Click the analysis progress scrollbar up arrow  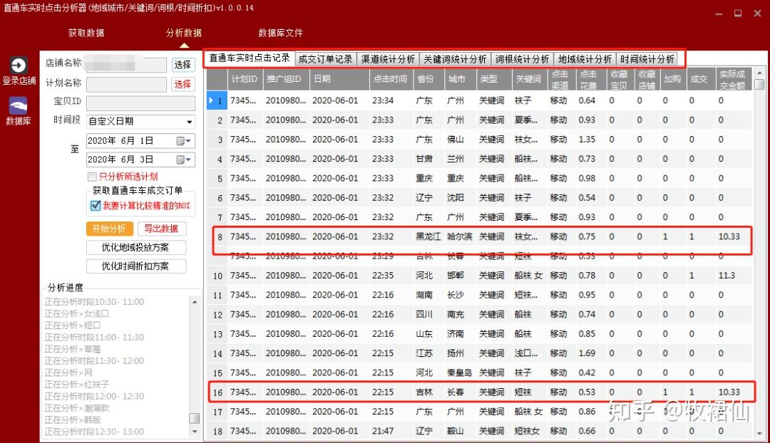pos(195,302)
